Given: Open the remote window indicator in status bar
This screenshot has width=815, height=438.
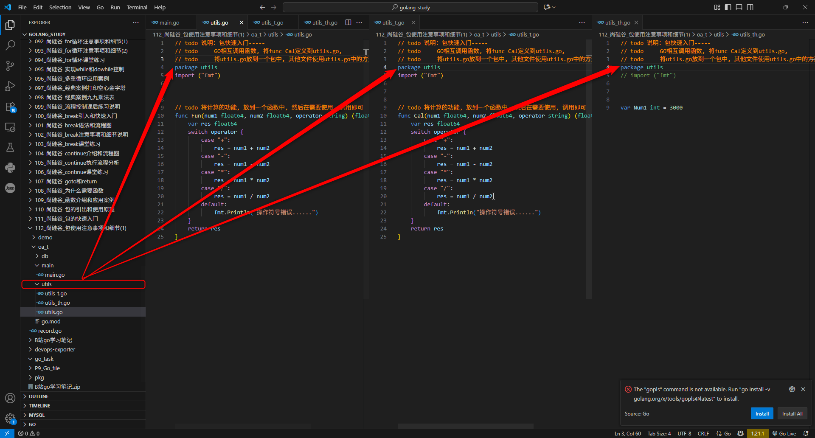Looking at the screenshot, I should [x=7, y=433].
